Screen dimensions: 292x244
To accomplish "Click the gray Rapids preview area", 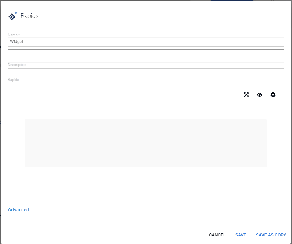I will pyautogui.click(x=146, y=143).
